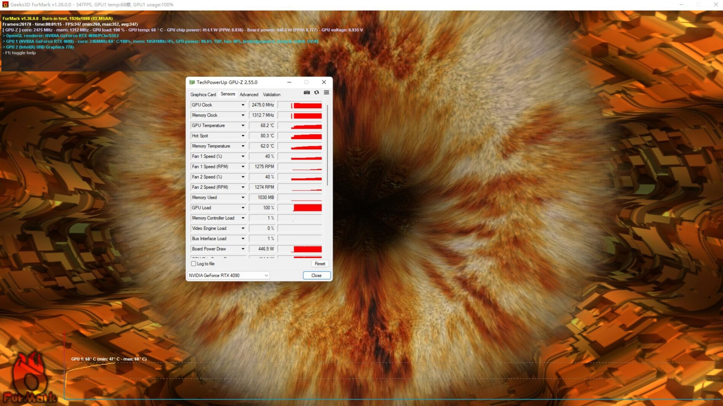
Task: Click the FurMark app icon in title bar
Action: tap(5, 5)
